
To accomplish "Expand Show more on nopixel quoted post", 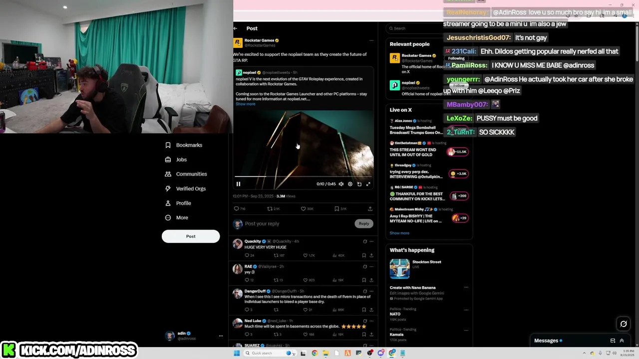I will 245,104.
